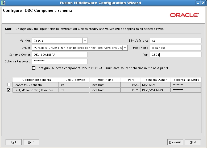Click localhost cell in OSB JMS row
This screenshot has height=148, width=207.
pos(105,90)
